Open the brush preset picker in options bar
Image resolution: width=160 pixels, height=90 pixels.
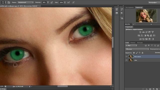click(3, 2)
